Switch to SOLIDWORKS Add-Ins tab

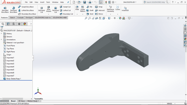tap(43, 17)
